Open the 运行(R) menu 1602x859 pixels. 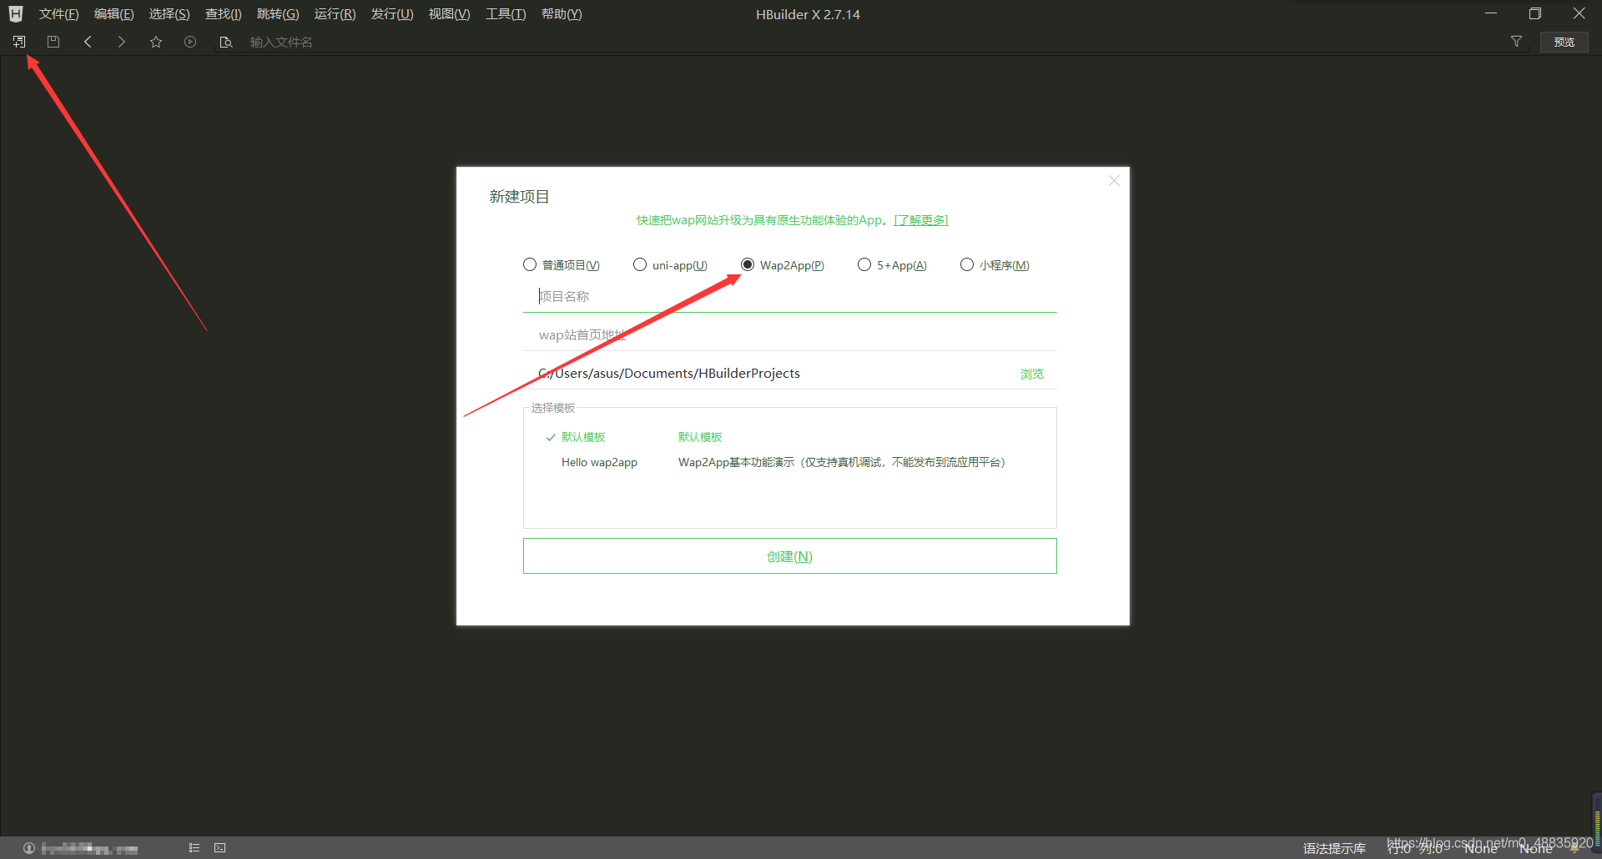[335, 14]
